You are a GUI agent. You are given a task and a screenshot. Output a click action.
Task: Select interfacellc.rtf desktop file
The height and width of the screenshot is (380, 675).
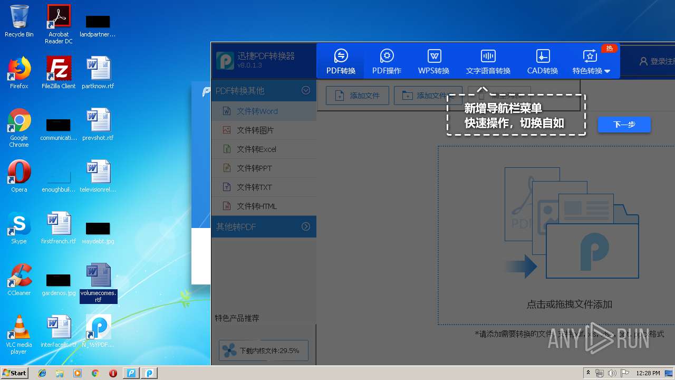click(x=59, y=331)
